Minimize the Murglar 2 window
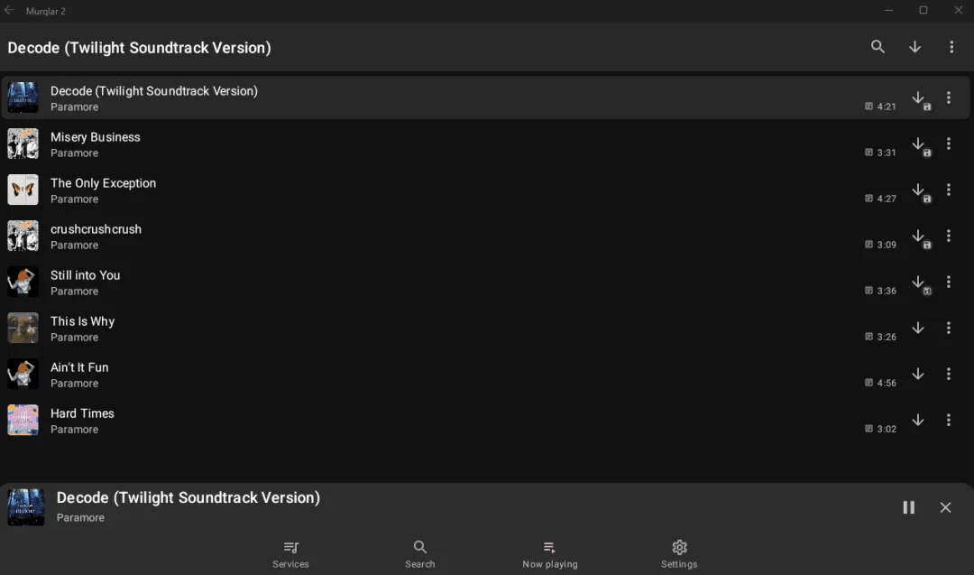 click(888, 10)
